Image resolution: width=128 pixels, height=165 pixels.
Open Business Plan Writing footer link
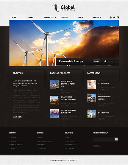[x=45, y=141]
